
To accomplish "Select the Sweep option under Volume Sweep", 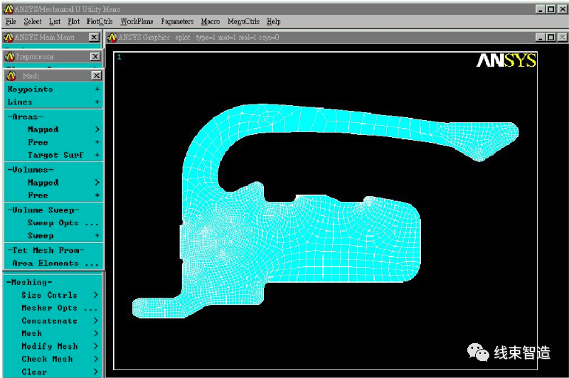I will click(x=53, y=236).
